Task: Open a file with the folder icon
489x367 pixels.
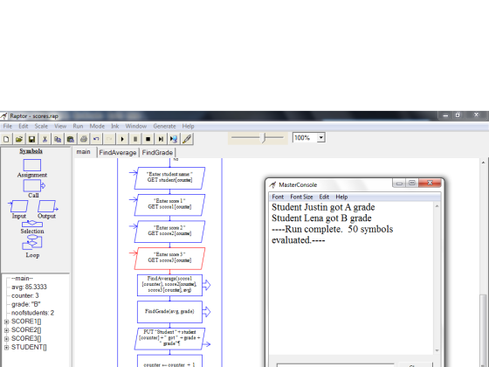Action: (19, 139)
